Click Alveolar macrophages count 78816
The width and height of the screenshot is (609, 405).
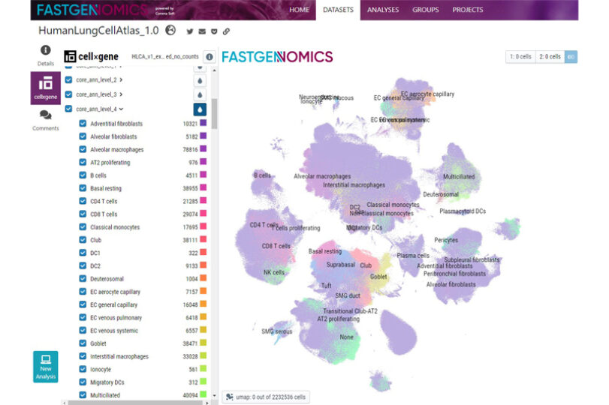[190, 150]
